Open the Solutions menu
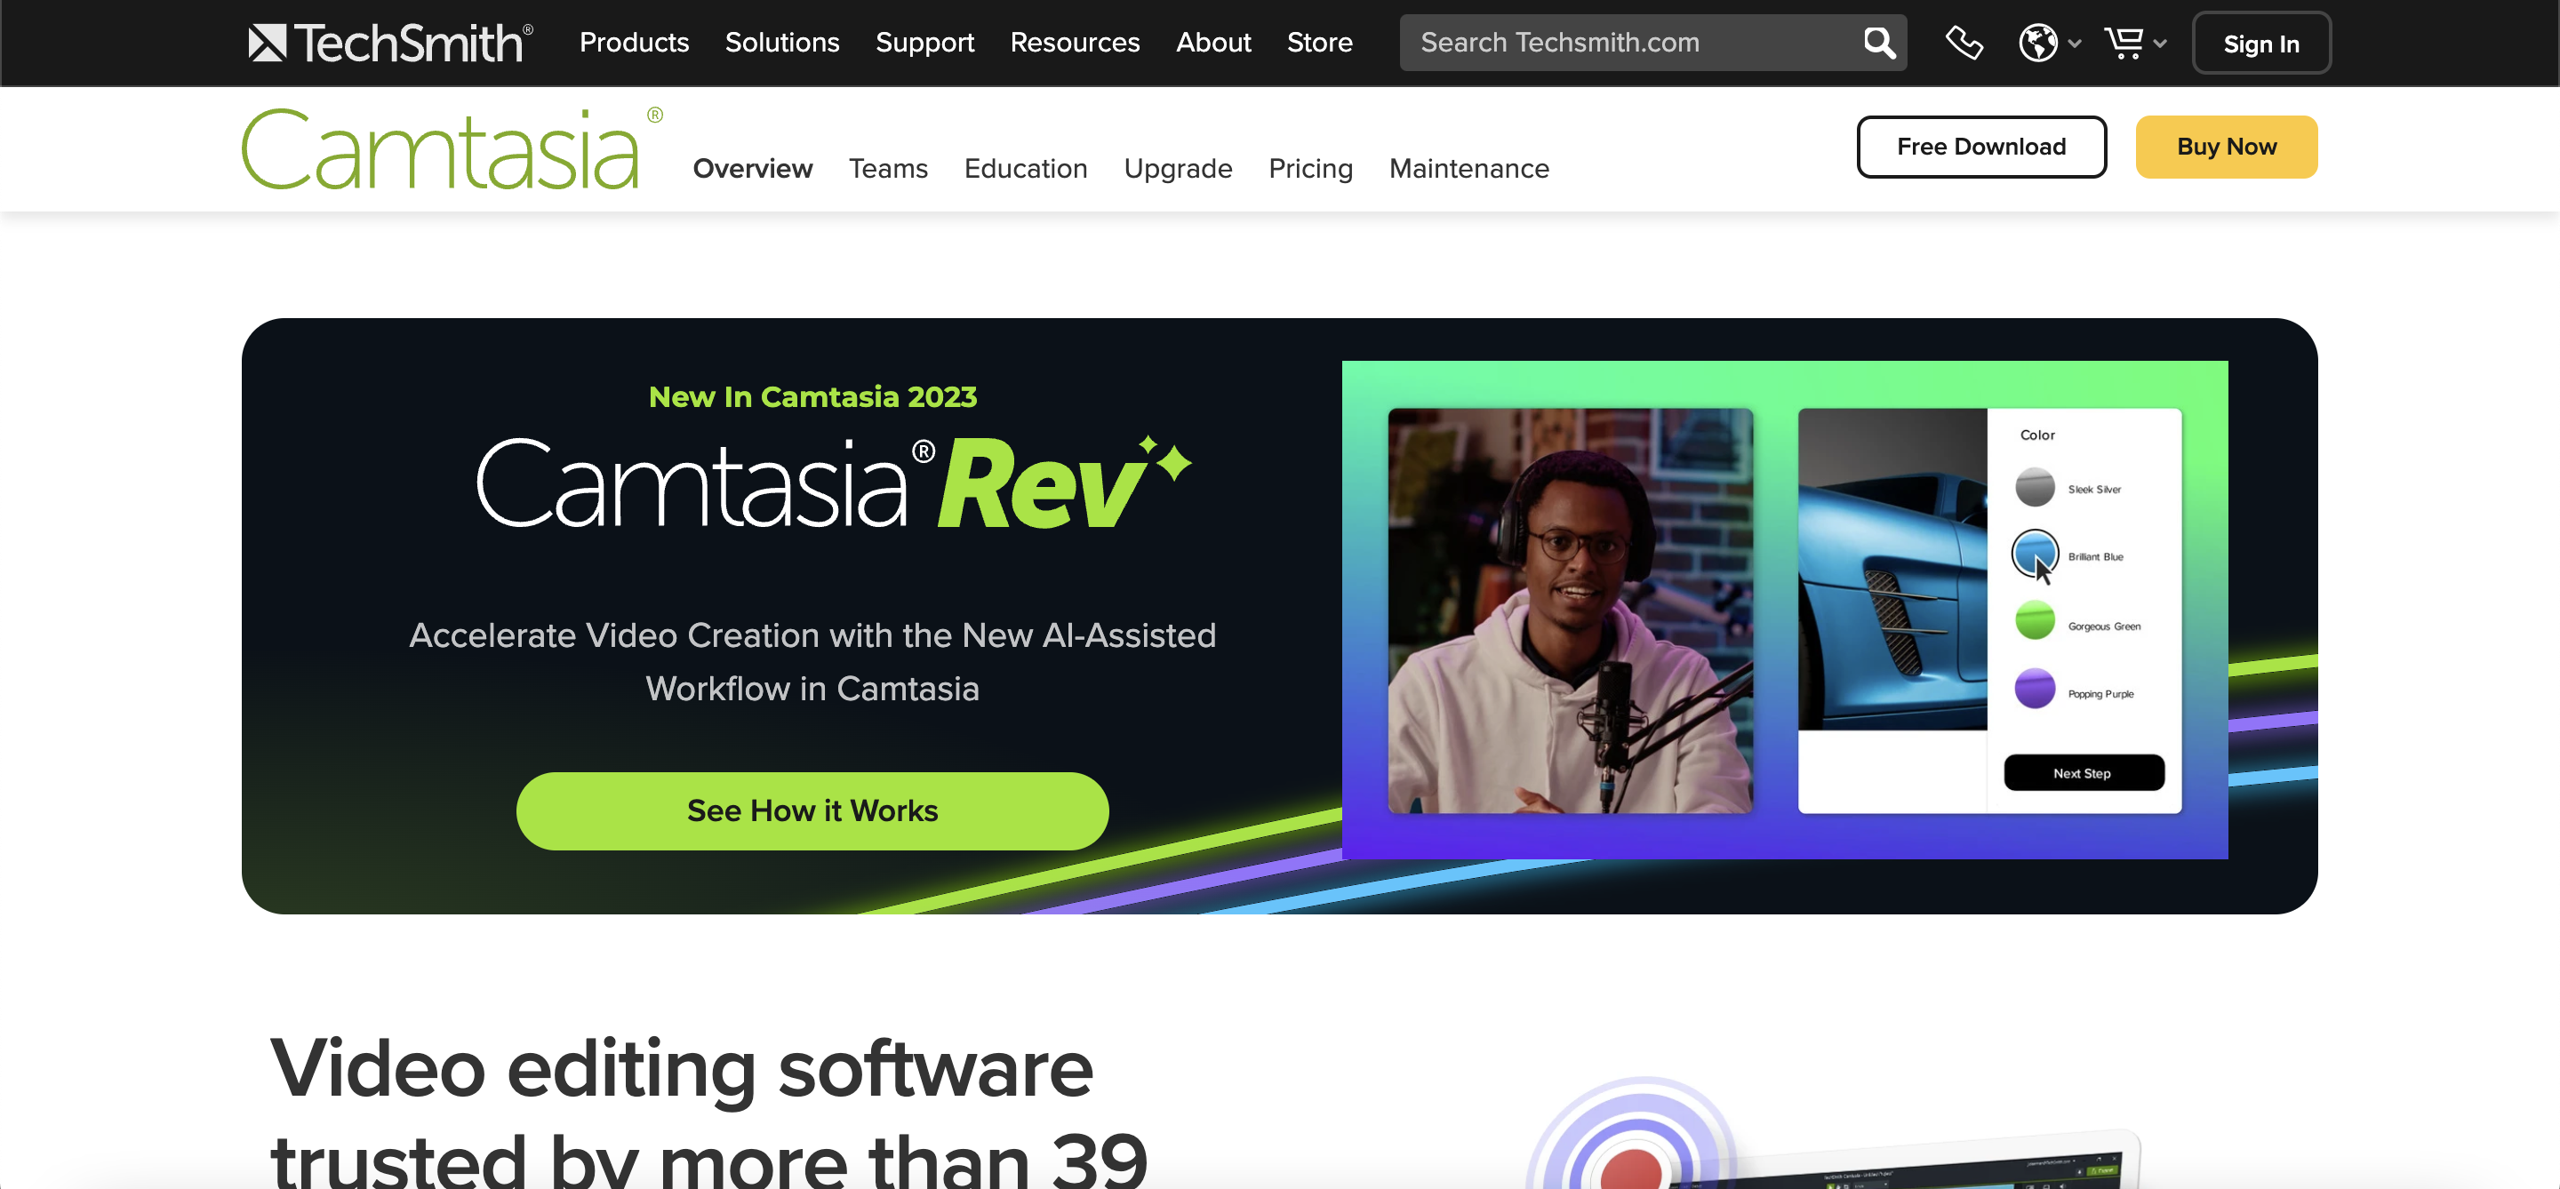This screenshot has width=2560, height=1189. point(782,43)
